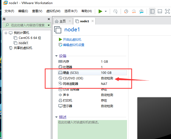Click the 1 GB memory value
The height and width of the screenshot is (139, 171).
tap(104, 62)
